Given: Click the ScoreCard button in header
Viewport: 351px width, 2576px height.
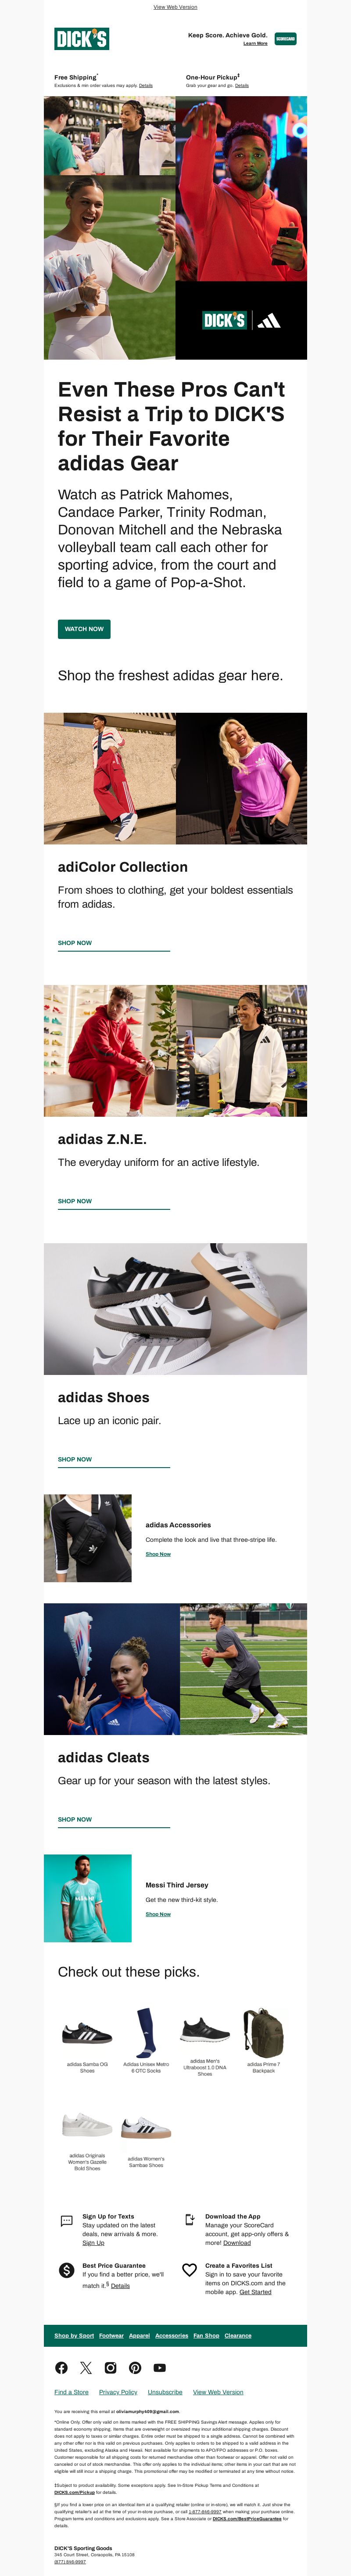Looking at the screenshot, I should [285, 39].
